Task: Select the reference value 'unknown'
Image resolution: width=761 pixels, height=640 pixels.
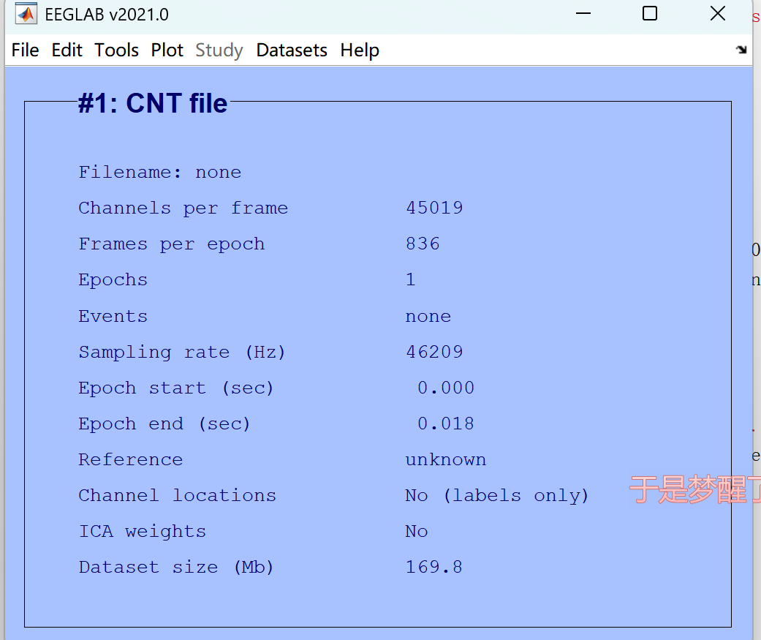Action: 446,459
